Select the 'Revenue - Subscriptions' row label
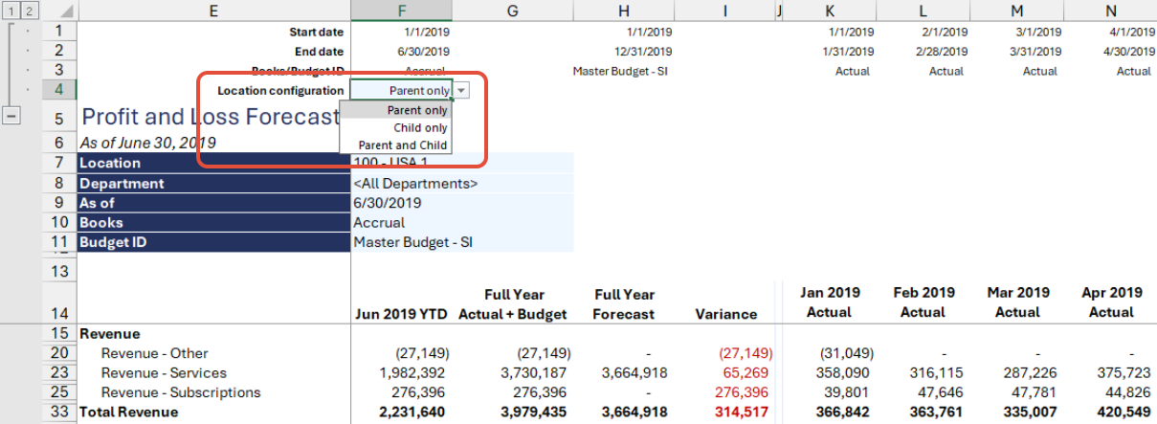The image size is (1157, 424). (x=181, y=392)
